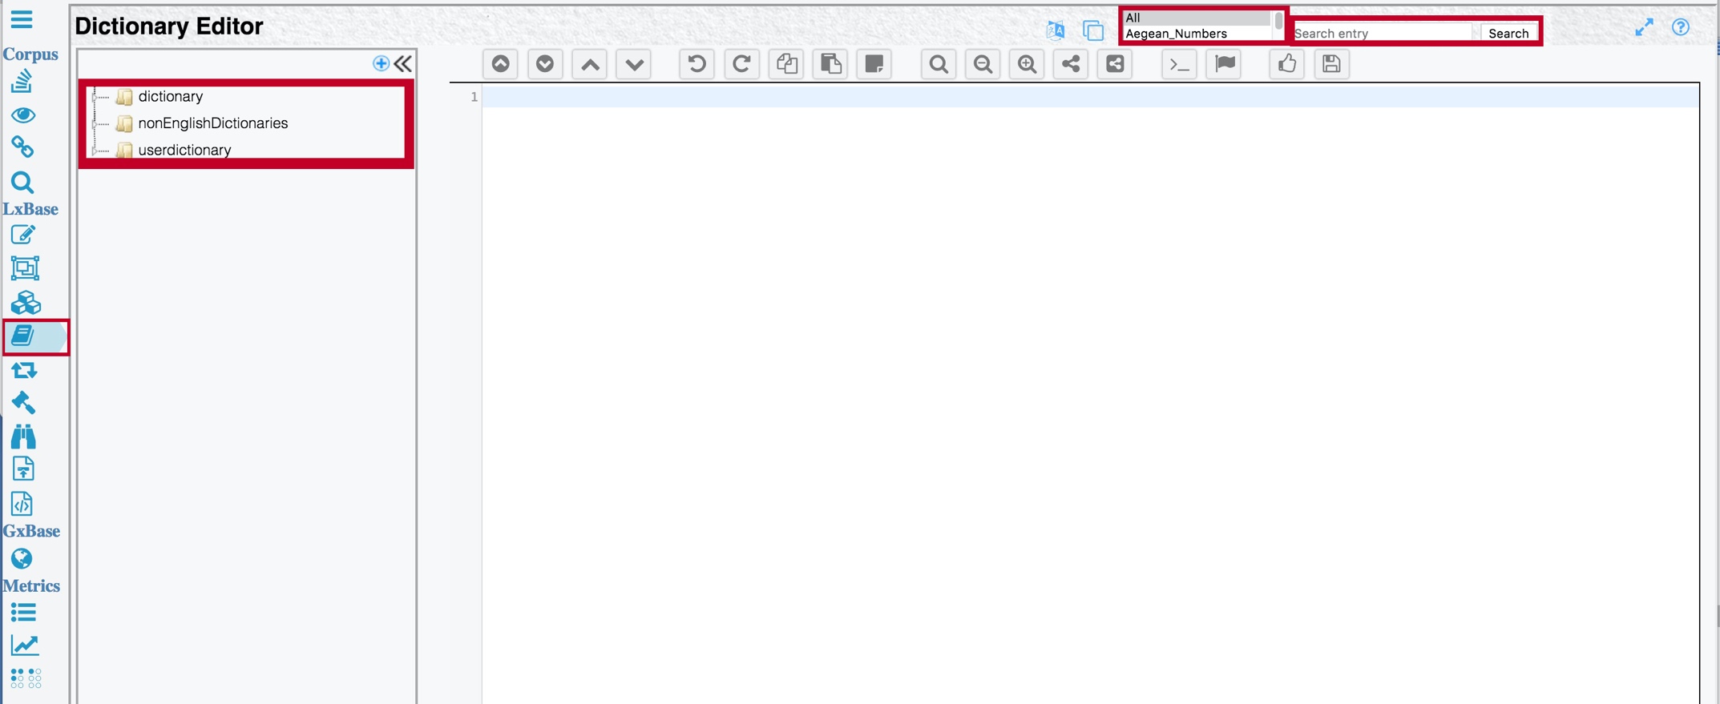Select the userdictionary folder

(184, 150)
